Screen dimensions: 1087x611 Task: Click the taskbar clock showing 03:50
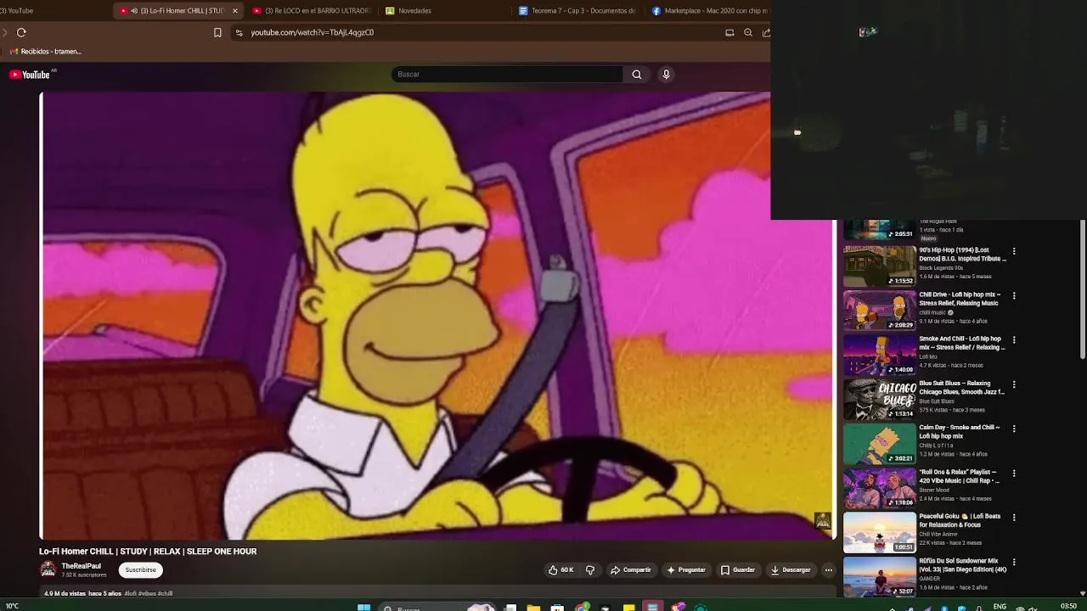(x=1068, y=606)
